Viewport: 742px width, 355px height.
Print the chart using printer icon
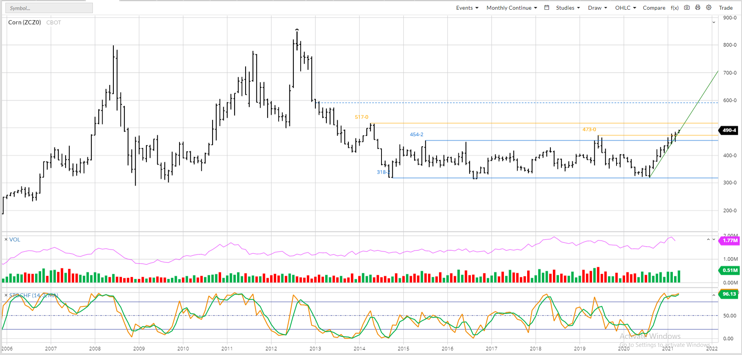pos(698,8)
